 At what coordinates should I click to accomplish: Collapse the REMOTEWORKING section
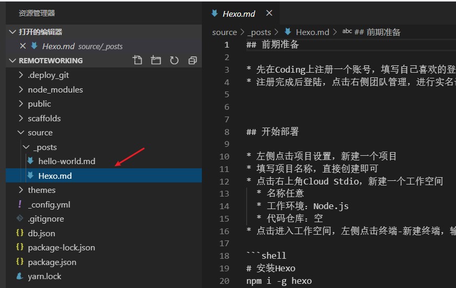[12, 61]
